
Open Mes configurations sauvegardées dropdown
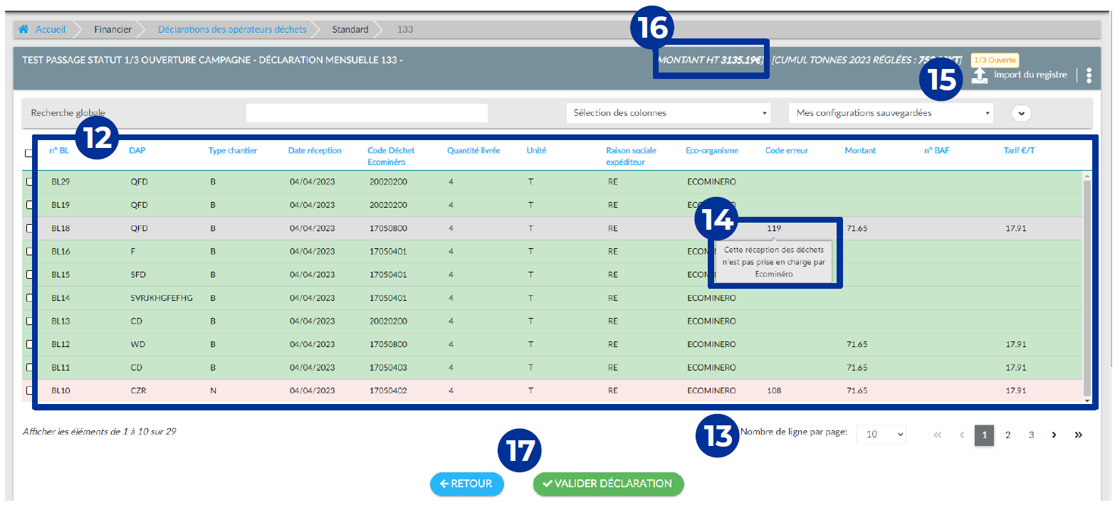891,113
